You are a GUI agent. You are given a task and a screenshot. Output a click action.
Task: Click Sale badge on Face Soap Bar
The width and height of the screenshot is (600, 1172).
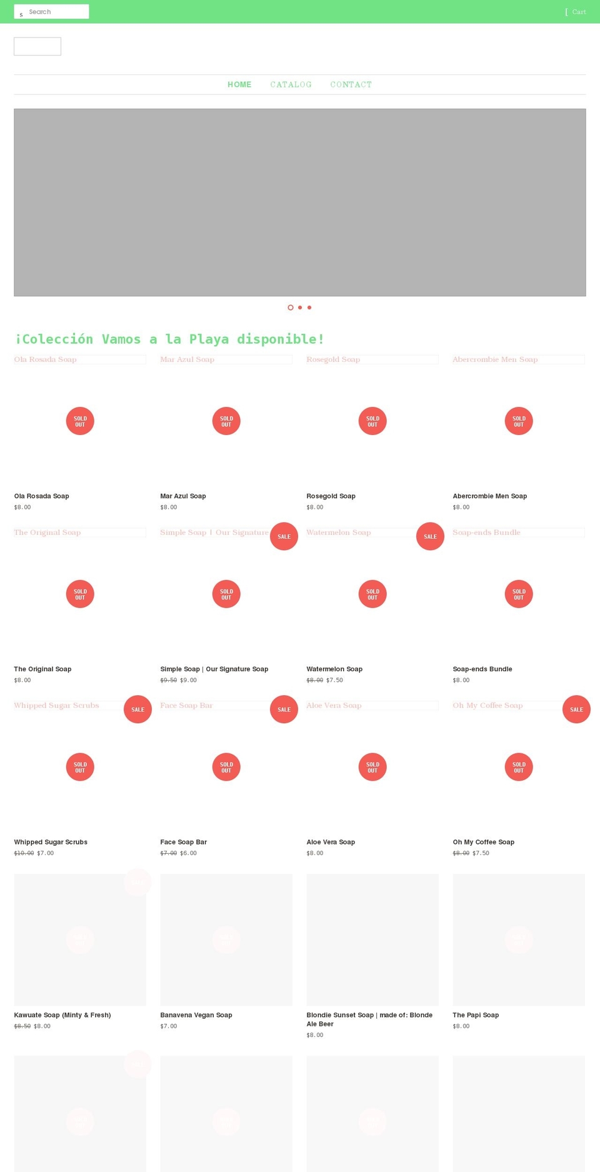coord(284,709)
